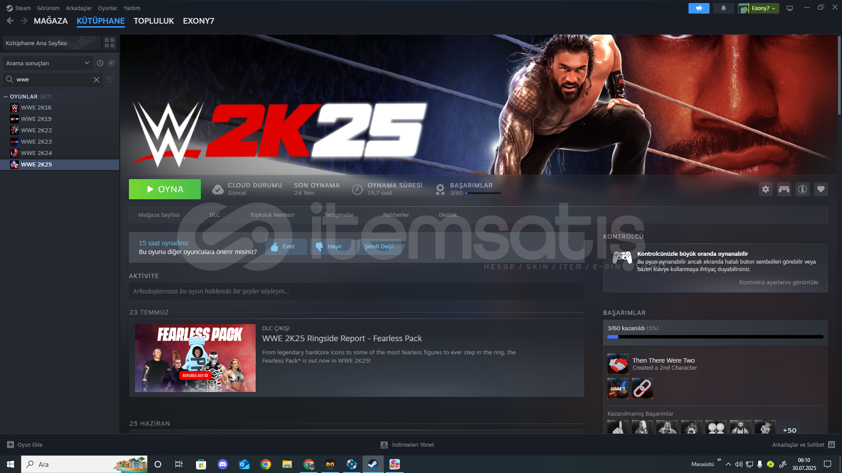Open the Topluluk Merkezi tab
The width and height of the screenshot is (842, 473).
(x=272, y=215)
